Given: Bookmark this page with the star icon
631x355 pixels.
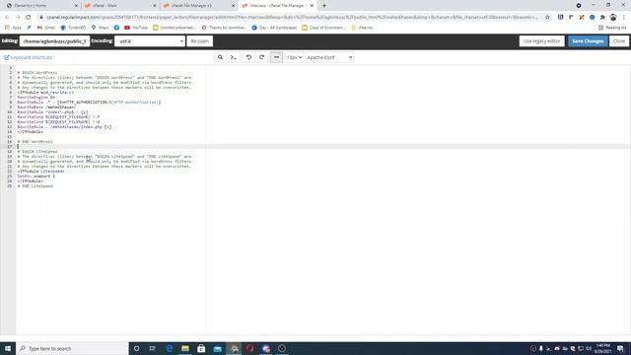Looking at the screenshot, I should (547, 18).
